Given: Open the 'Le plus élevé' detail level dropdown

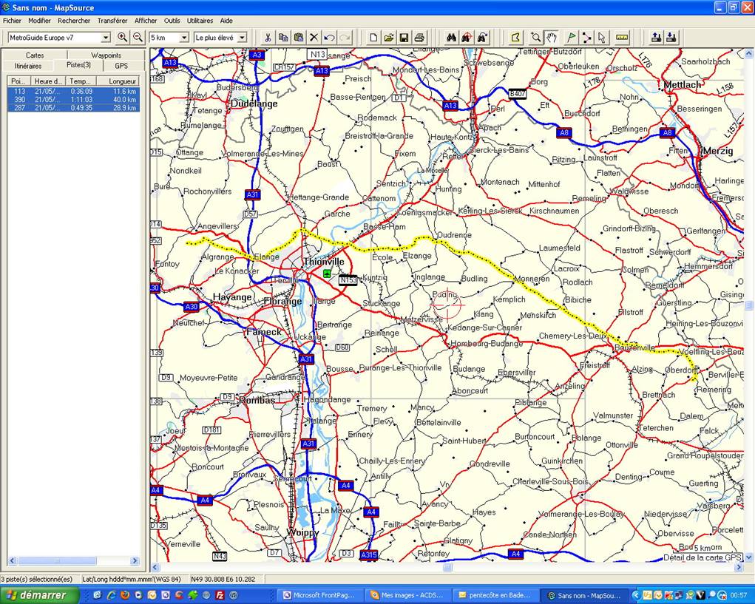Looking at the screenshot, I should point(243,38).
